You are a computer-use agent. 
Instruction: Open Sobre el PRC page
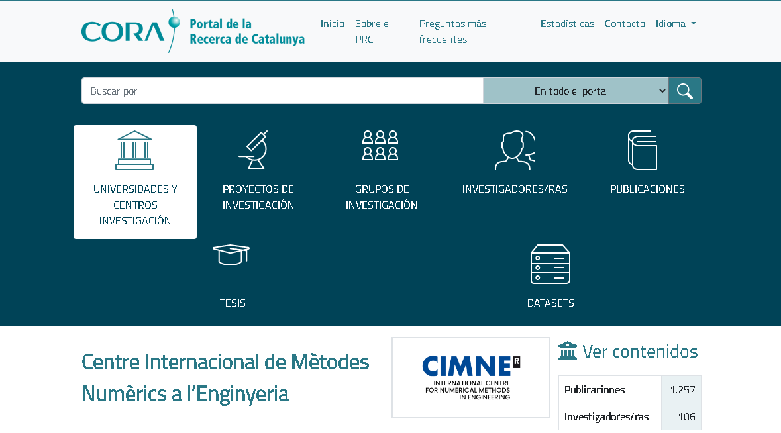(x=372, y=31)
